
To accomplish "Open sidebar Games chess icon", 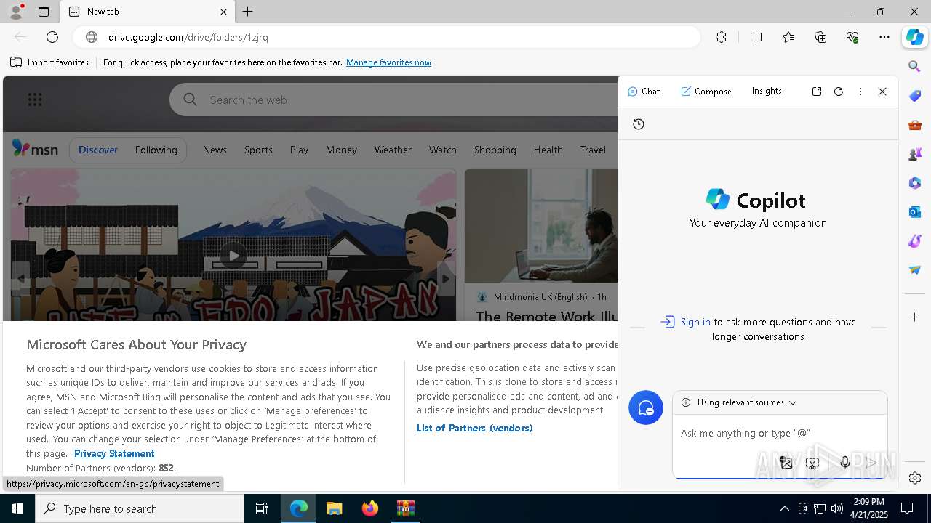I will (915, 154).
